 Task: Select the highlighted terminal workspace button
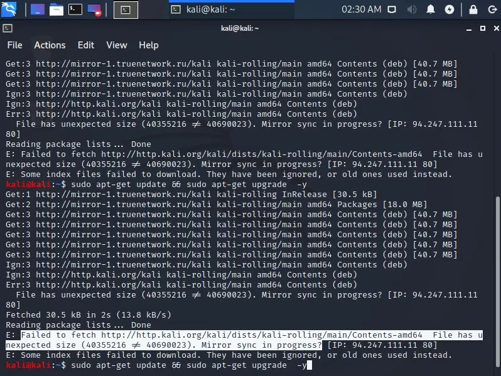126,10
